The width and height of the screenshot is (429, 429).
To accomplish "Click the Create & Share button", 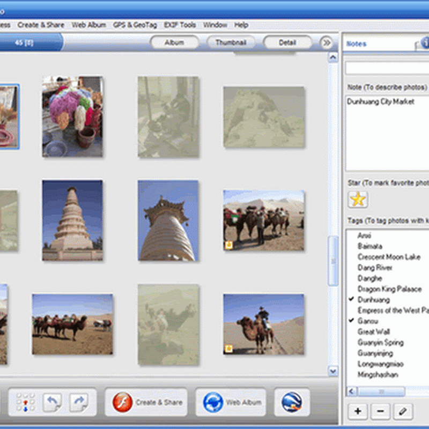I will [146, 402].
